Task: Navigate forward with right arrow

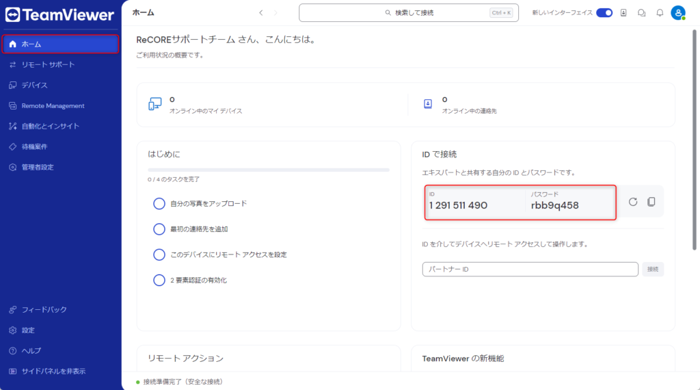Action: click(275, 13)
